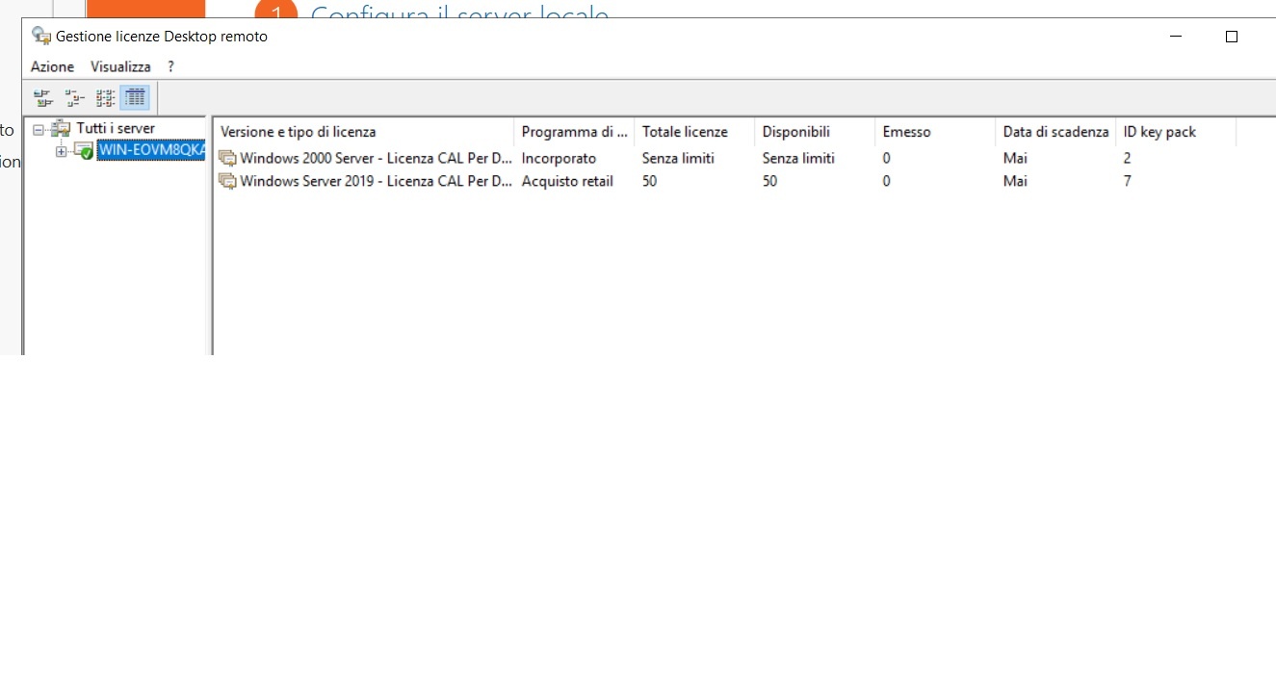Open the ? help menu
Viewport: 1276px width, 693px height.
[x=170, y=66]
